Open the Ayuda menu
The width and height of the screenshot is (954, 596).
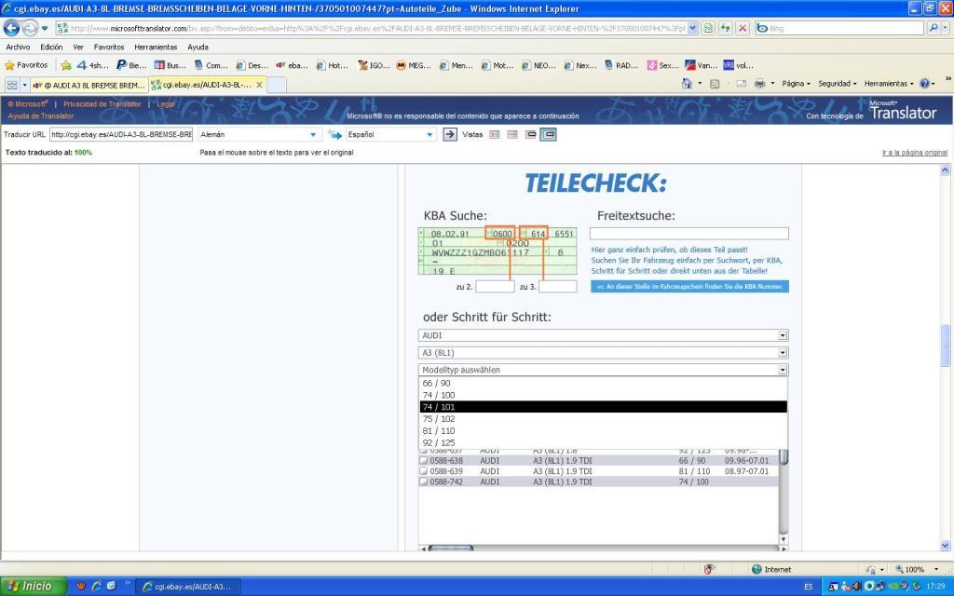click(x=198, y=47)
